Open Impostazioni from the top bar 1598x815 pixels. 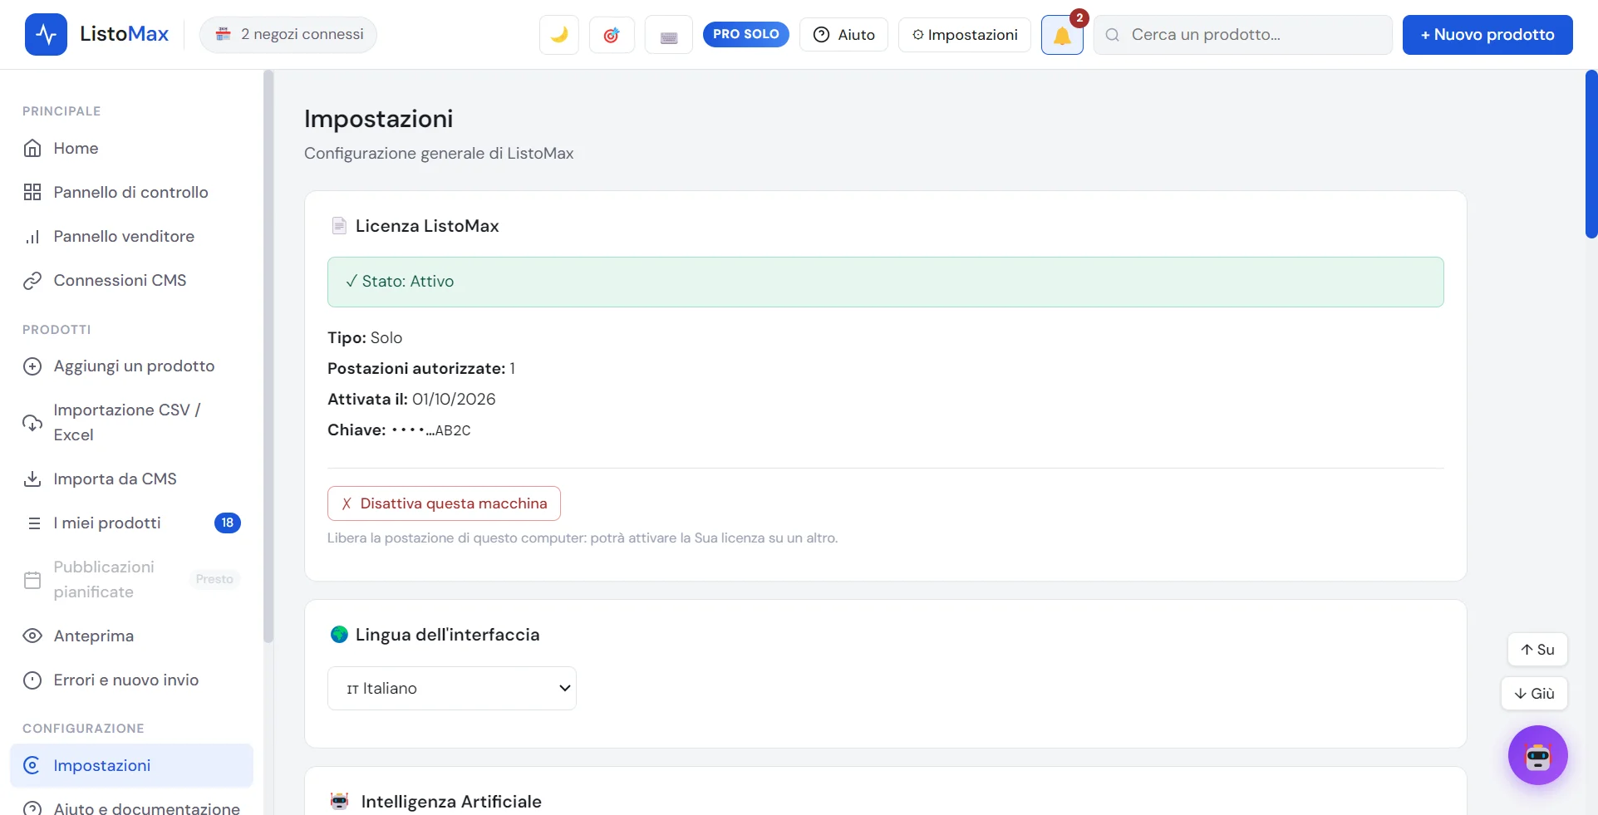click(965, 35)
